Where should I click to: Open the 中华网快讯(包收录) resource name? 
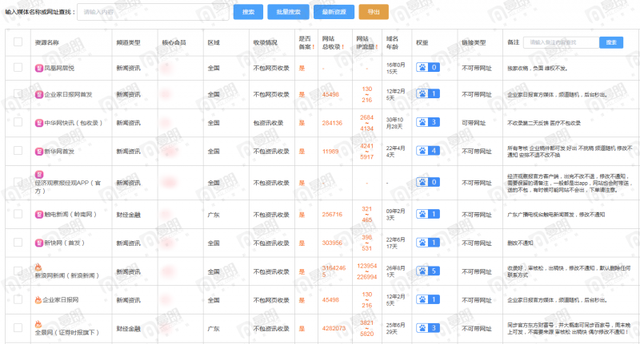[73, 123]
